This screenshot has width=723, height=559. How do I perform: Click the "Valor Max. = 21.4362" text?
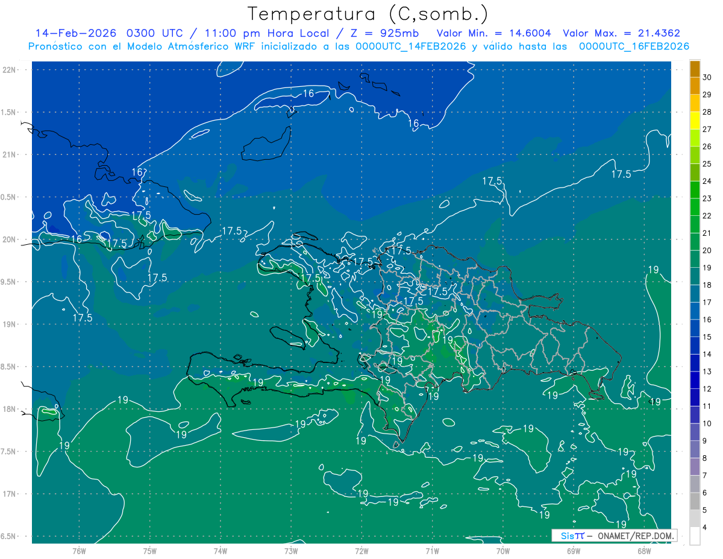coord(621,33)
